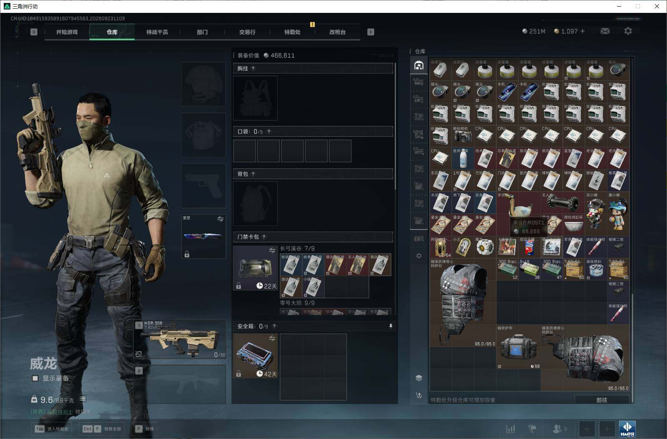This screenshot has height=439, width=667.
Task: Click the warehouse vertical scrollbar
Action: tap(632, 348)
